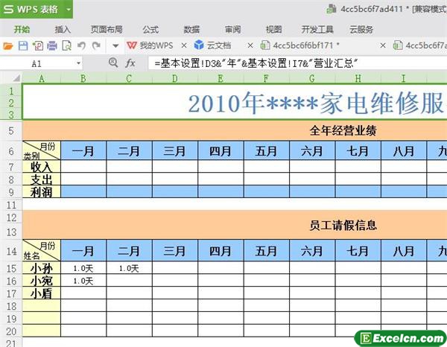Open the Name Box dropdown arrow
Viewport: 447px width, 347px height.
(78, 63)
